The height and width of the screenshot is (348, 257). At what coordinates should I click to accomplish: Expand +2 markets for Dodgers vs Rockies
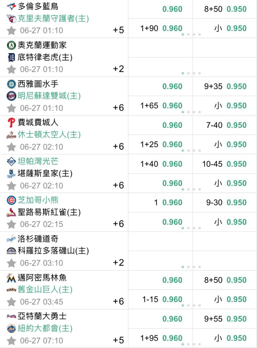[x=118, y=263]
